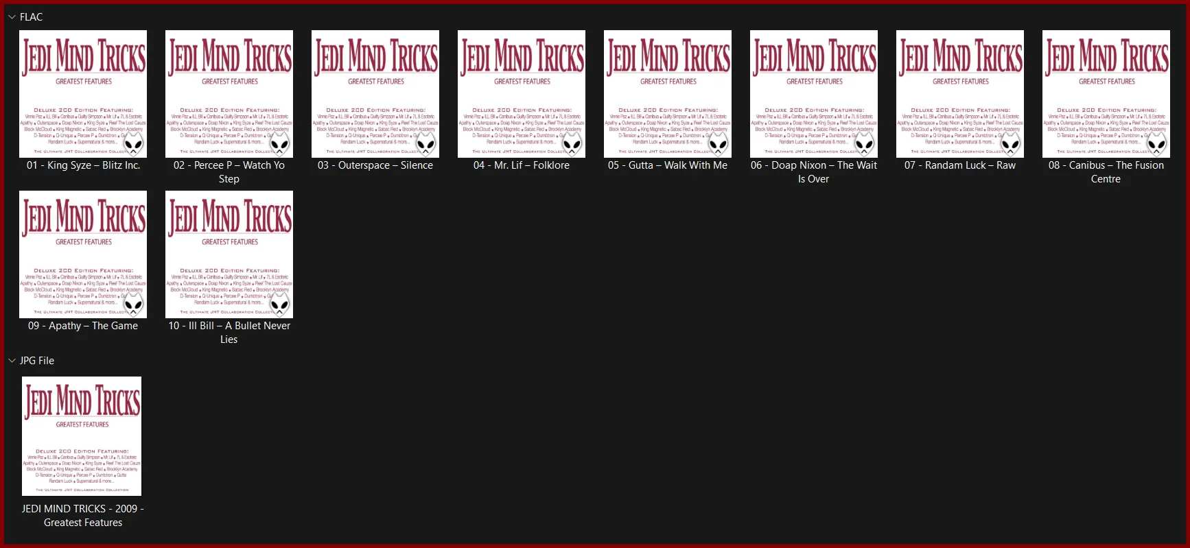Click the file name '06 - Doap Nixon – The Wait Is Over'
Image resolution: width=1190 pixels, height=548 pixels.
pos(814,172)
